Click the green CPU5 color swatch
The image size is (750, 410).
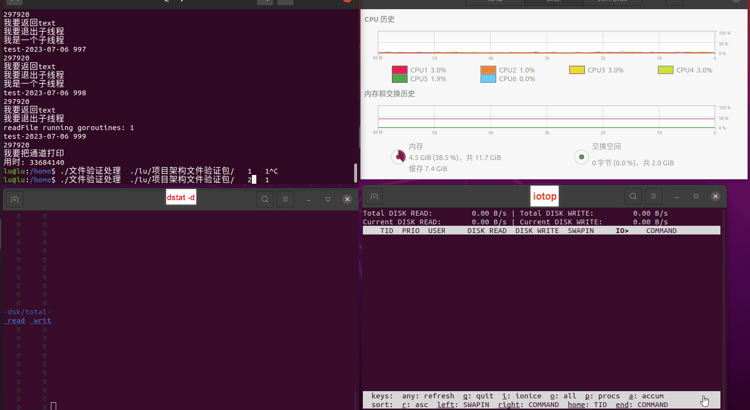pos(399,79)
